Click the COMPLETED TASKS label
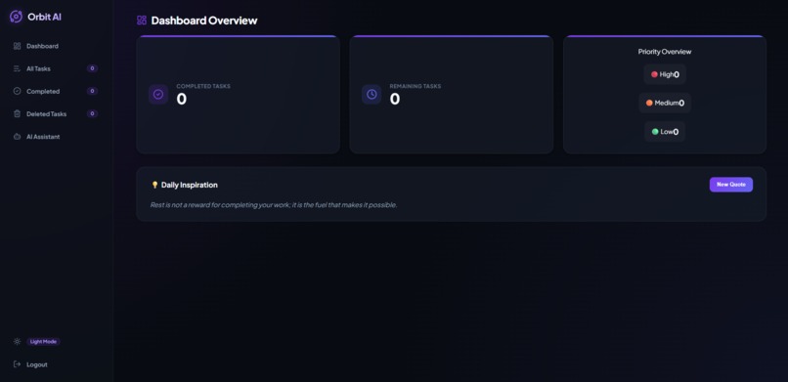The image size is (788, 382). [203, 86]
